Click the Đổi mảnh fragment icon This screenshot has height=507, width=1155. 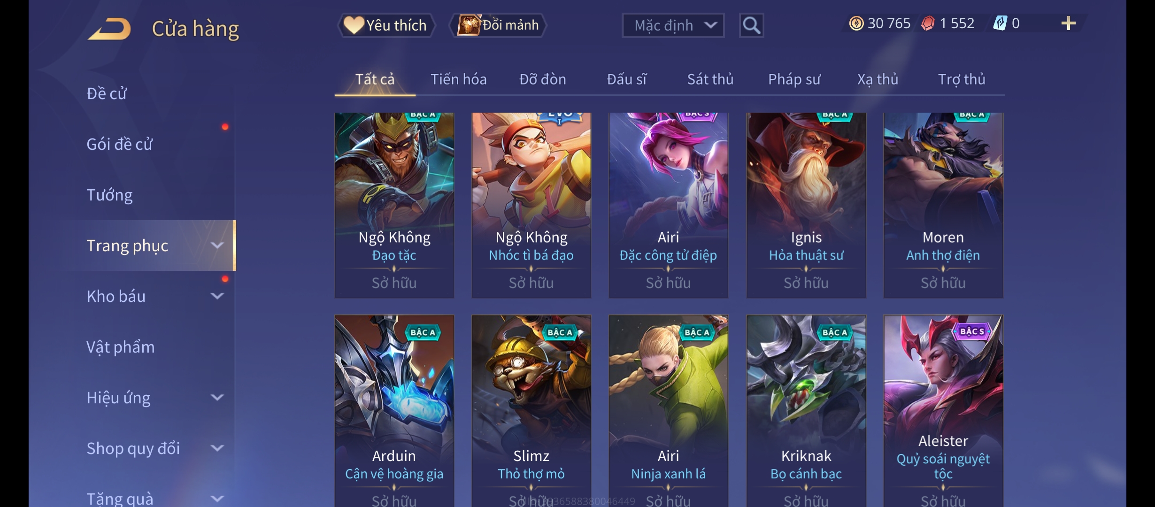pyautogui.click(x=469, y=25)
